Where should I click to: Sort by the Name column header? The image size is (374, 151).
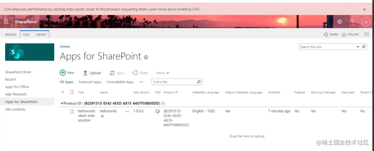click(x=104, y=92)
